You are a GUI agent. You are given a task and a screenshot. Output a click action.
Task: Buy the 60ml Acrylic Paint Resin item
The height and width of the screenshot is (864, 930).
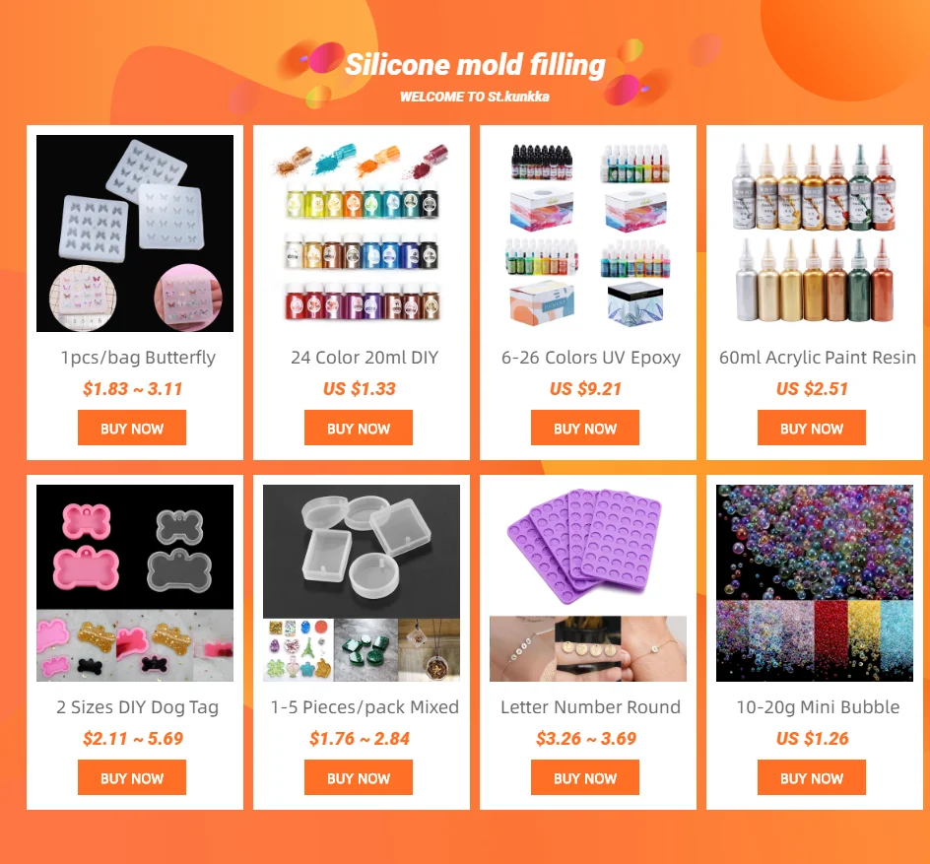pyautogui.click(x=812, y=428)
